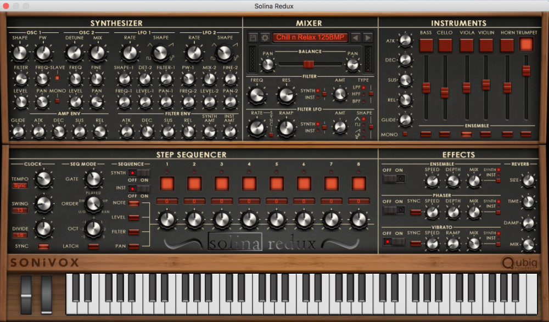The image size is (549, 322).
Task: Click the mixer filter FREQ knob
Action: click(x=256, y=95)
